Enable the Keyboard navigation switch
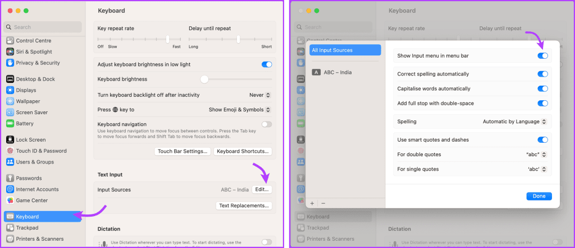This screenshot has width=575, height=248. (267, 124)
